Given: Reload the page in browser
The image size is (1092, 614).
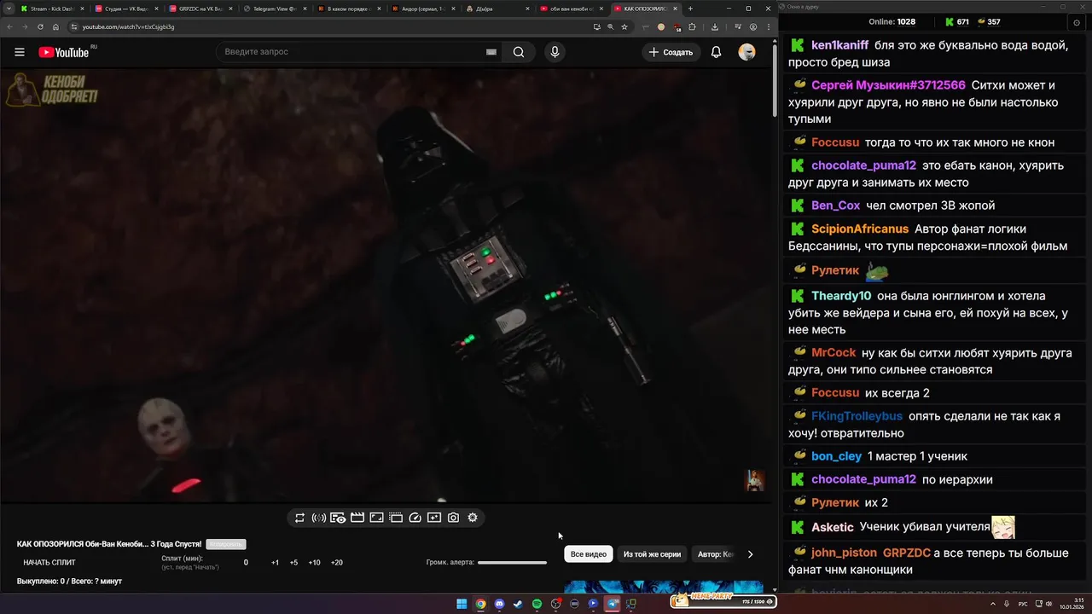Looking at the screenshot, I should [40, 26].
